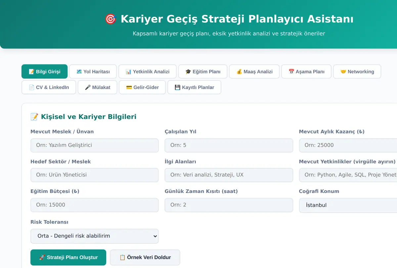Click the 'İlgi Alanları' label
This screenshot has height=268, width=397.
tap(180, 162)
